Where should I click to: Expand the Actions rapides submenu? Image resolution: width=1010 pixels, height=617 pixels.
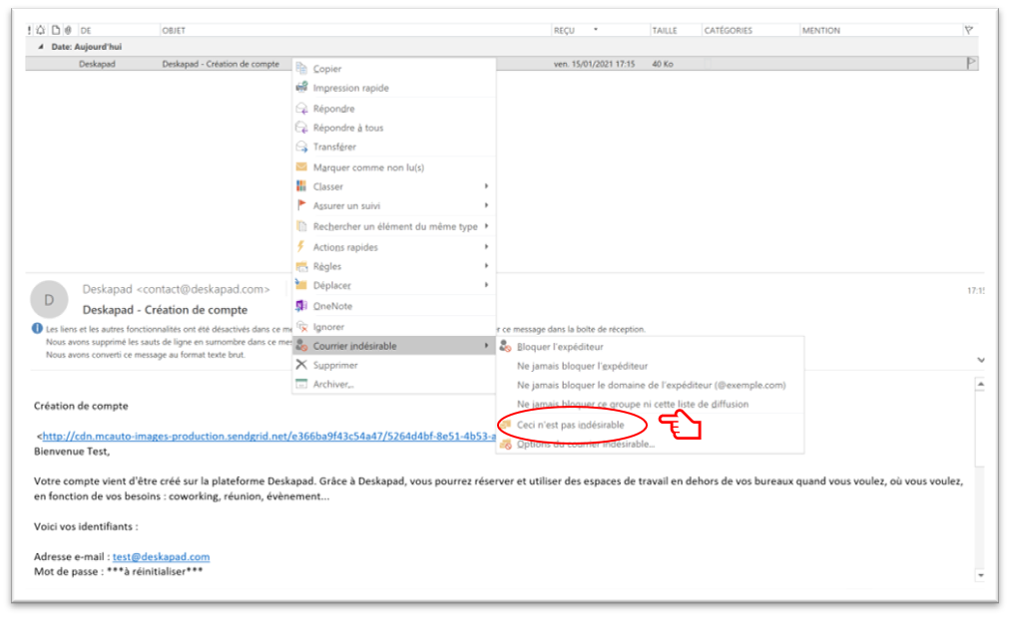point(486,246)
